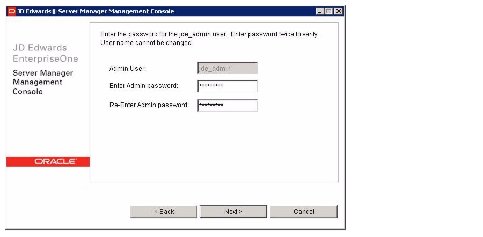Click the 'User name cannot be changed' text
This screenshot has height=237, width=483.
(x=147, y=43)
